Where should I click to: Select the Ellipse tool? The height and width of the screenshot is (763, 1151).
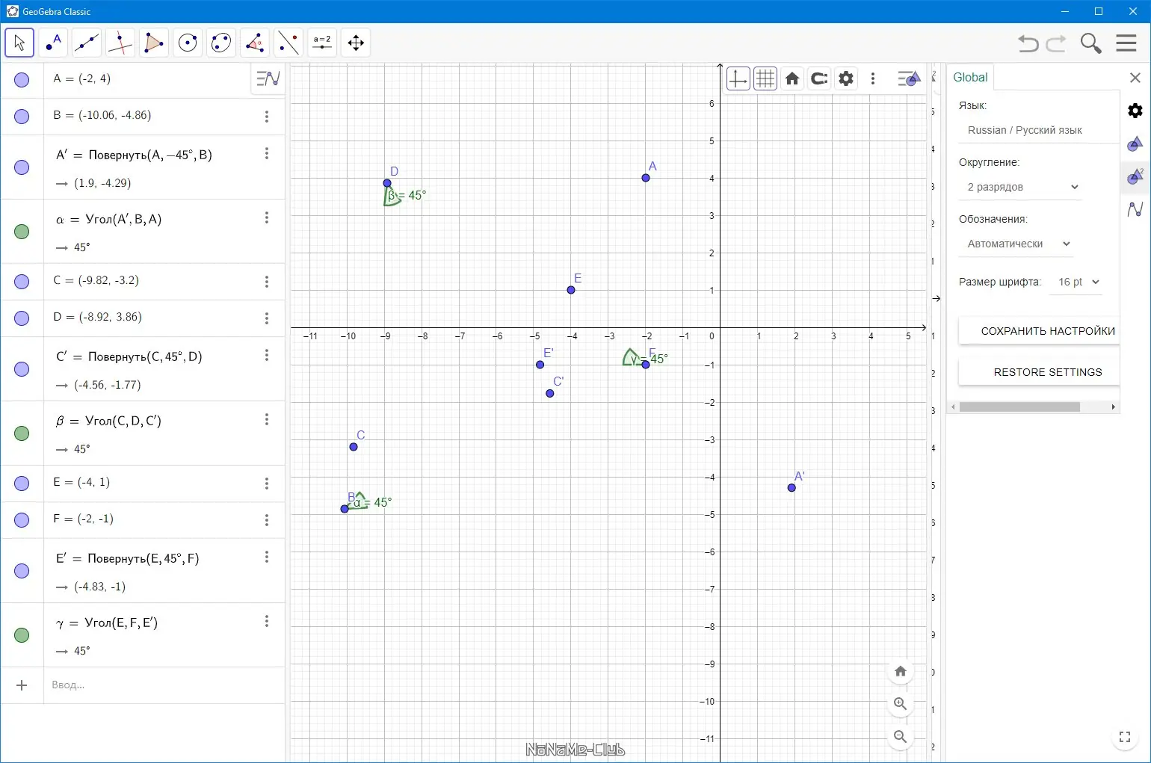[221, 43]
